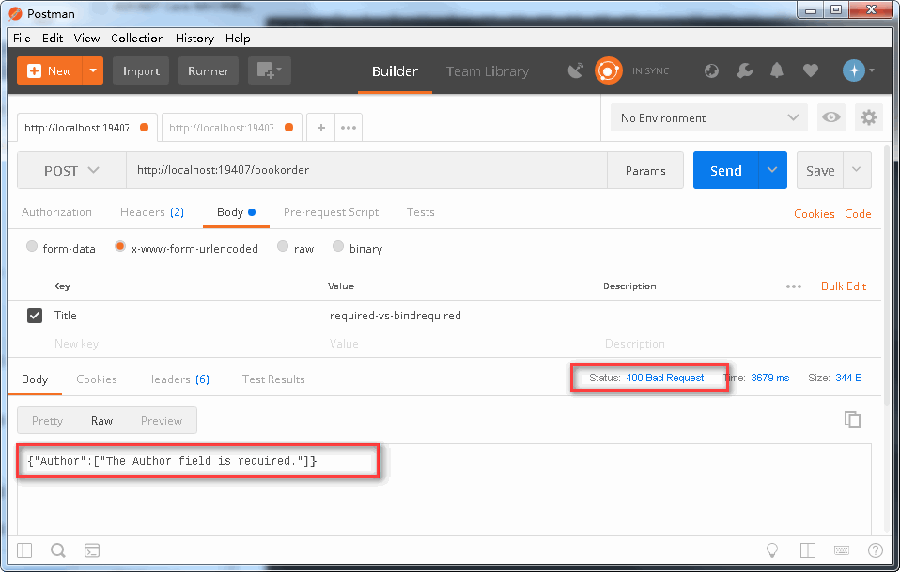The width and height of the screenshot is (900, 572).
Task: Open the No Environment dropdown
Action: (709, 117)
